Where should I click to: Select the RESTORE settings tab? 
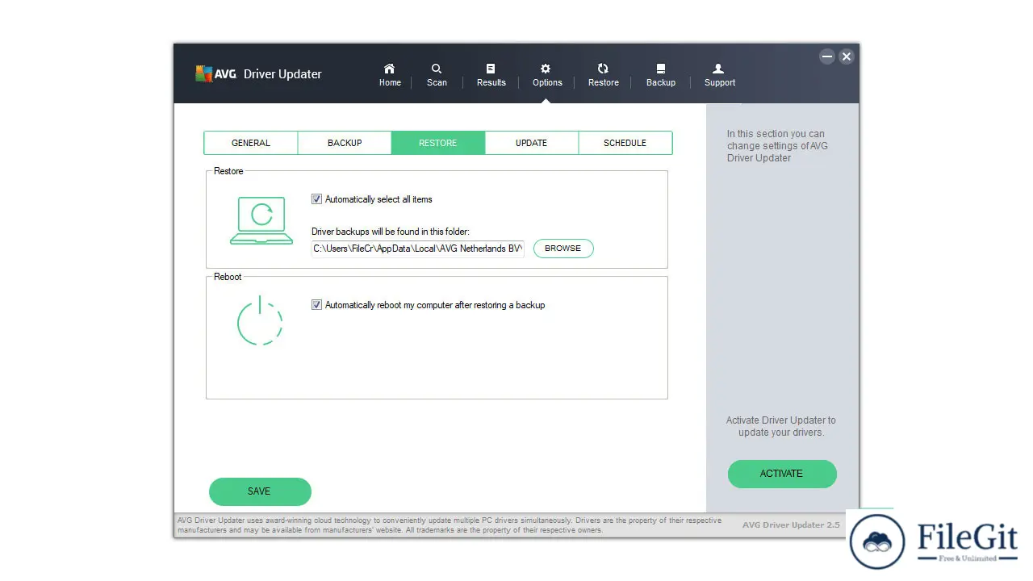438,143
